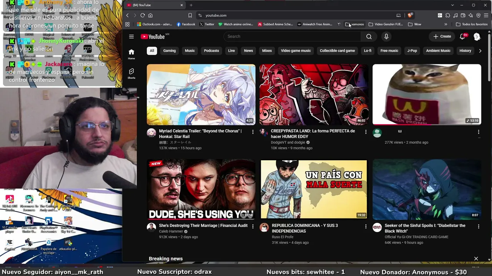This screenshot has width=492, height=276.
Task: Open the atkaudio-pl... desktop icon
Action: 68,245
